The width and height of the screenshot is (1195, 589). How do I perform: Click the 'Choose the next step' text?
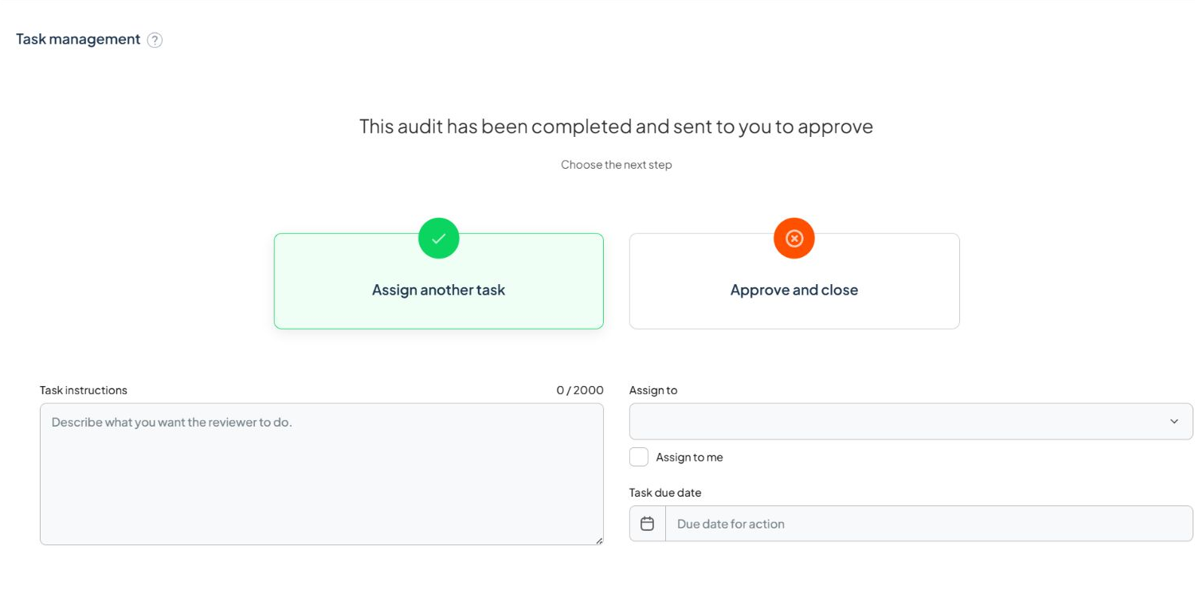pyautogui.click(x=617, y=165)
